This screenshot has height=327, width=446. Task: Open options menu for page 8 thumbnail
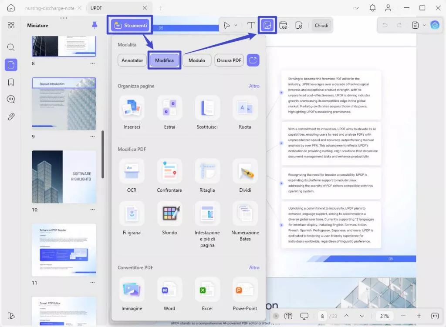pos(92,63)
